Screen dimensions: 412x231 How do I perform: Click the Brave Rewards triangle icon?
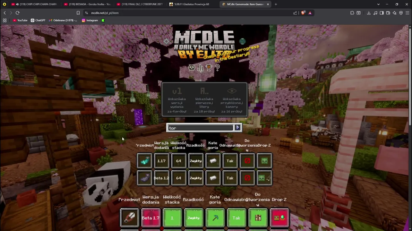310,13
